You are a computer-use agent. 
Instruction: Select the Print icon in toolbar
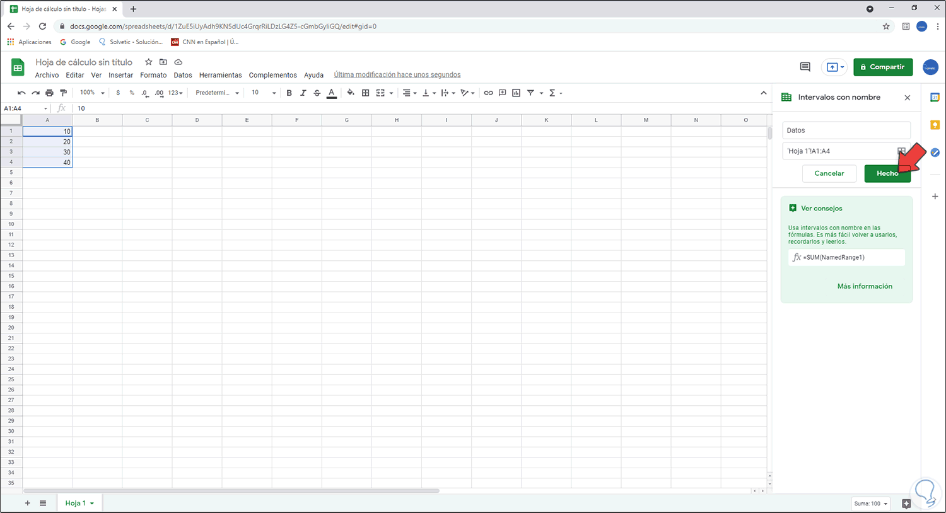pos(49,93)
